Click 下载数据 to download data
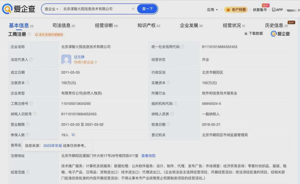 [x=253, y=33]
